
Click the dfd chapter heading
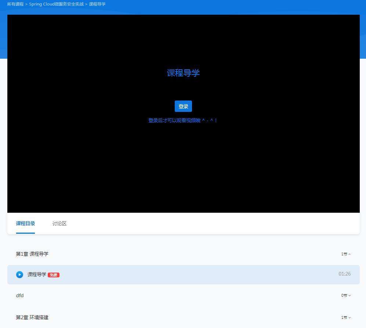[x=20, y=296]
